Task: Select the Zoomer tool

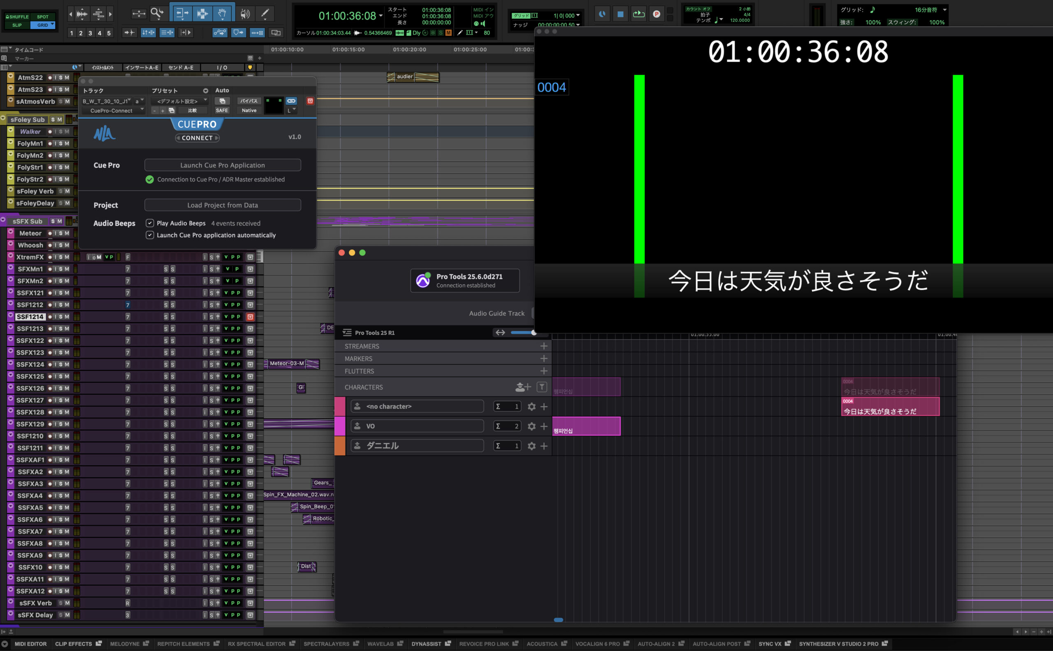Action: coord(157,13)
